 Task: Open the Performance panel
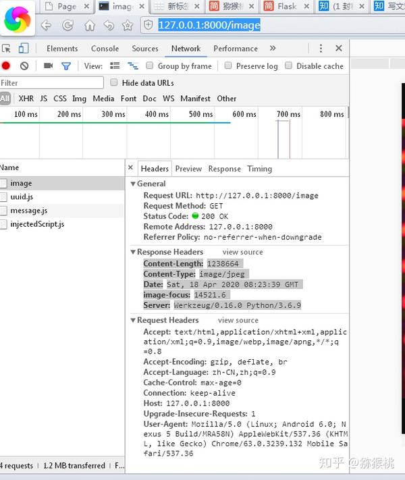[x=236, y=49]
